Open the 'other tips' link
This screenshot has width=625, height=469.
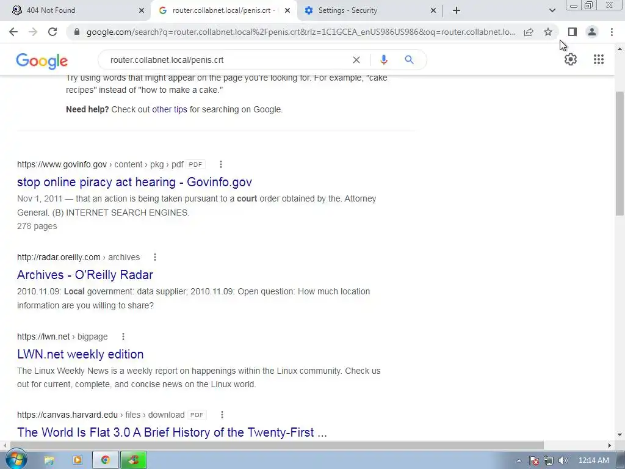tap(170, 109)
